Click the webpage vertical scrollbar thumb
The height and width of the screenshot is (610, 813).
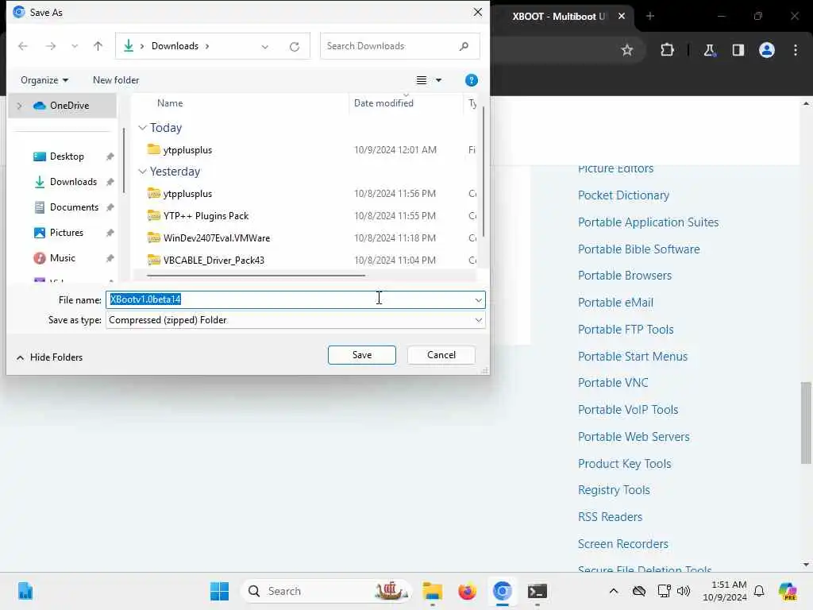click(x=806, y=423)
